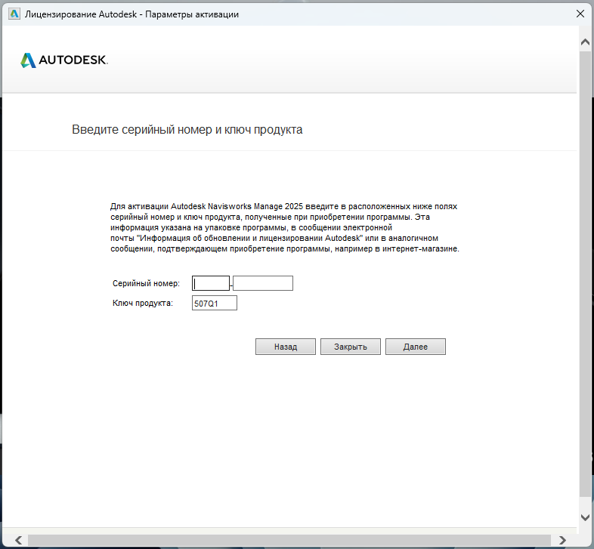Click the product key field with 507Q1

coord(215,303)
